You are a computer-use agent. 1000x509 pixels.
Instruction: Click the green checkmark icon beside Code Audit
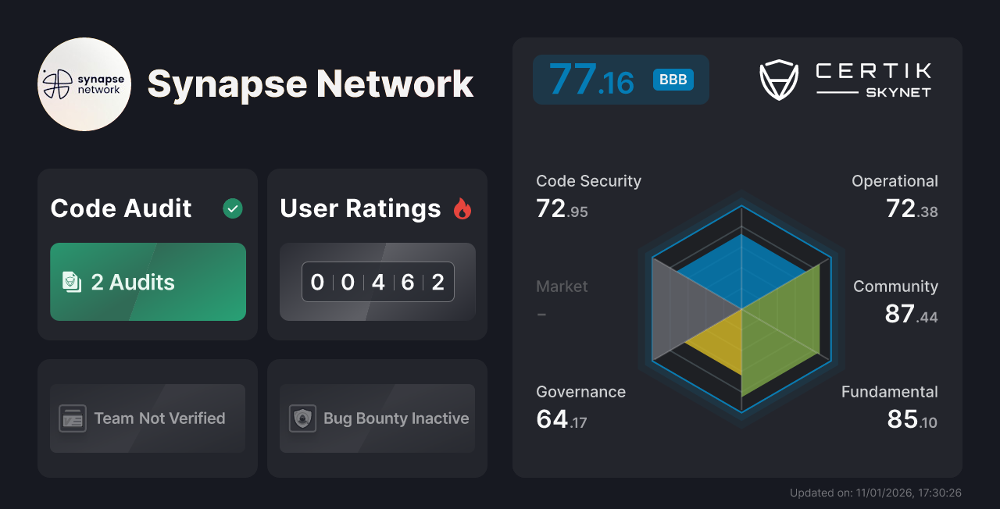point(232,208)
